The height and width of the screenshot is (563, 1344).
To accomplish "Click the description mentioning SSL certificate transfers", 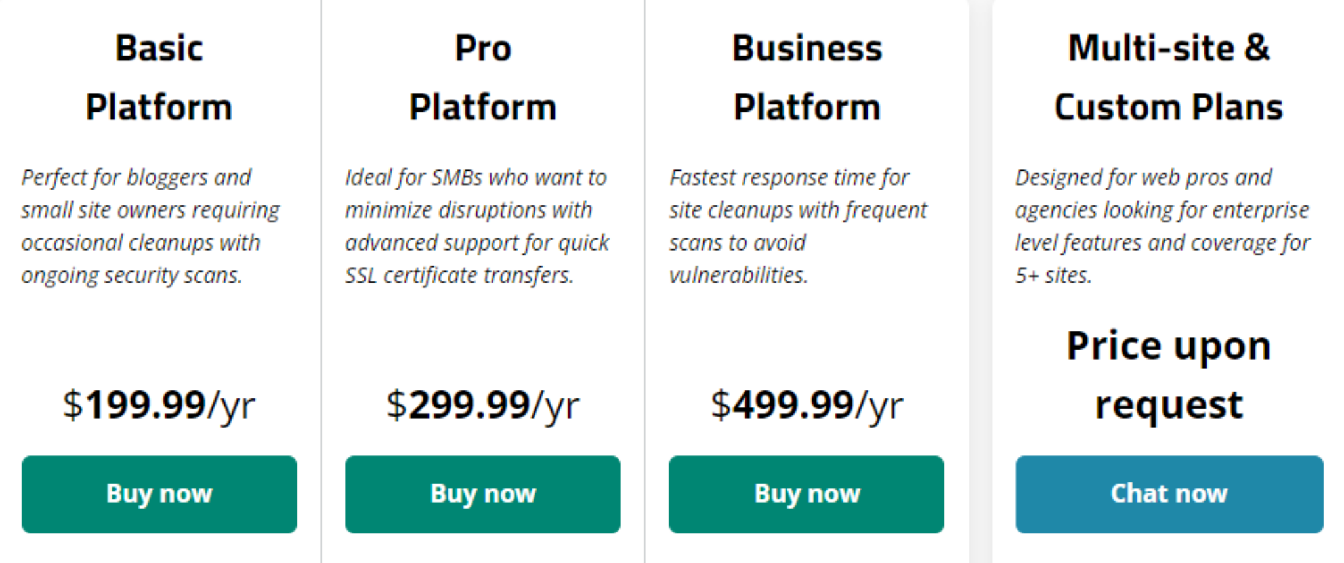I will (x=477, y=226).
